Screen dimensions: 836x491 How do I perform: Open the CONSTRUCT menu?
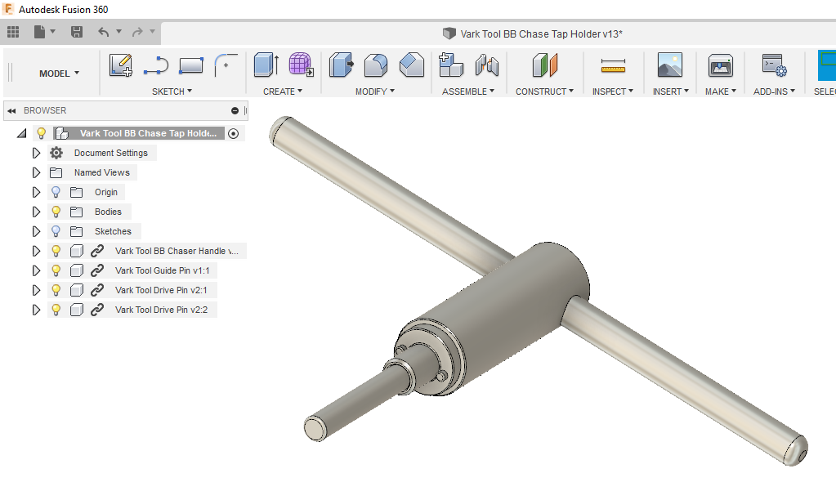[544, 92]
